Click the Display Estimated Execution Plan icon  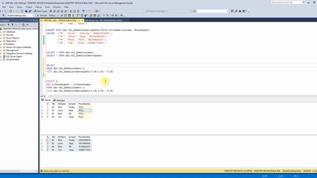click(65, 15)
